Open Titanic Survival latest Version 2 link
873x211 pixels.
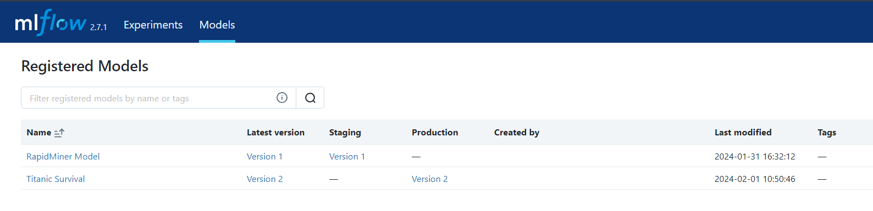coord(264,179)
